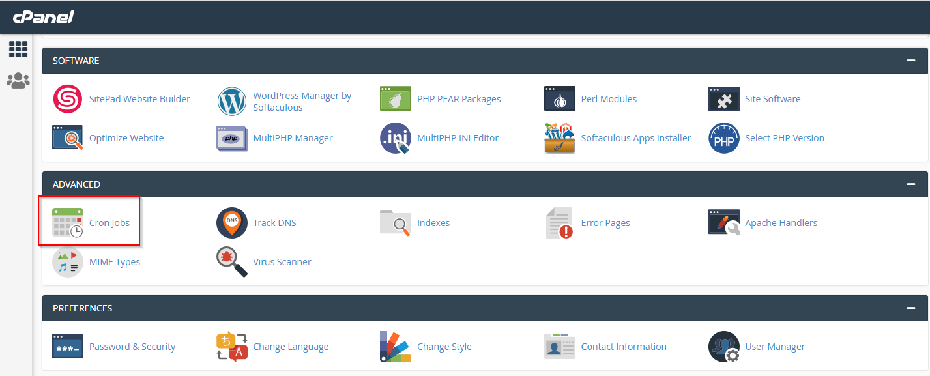The width and height of the screenshot is (930, 376).
Task: Open the PHP PEAR Packages link
Action: click(x=459, y=99)
